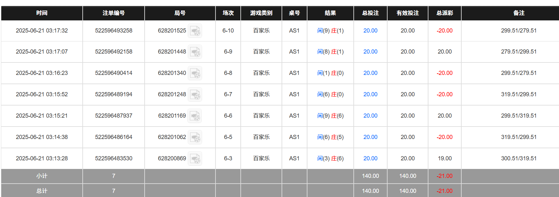The image size is (559, 197).
Task: Click the 总计 total row
Action: tap(41, 190)
